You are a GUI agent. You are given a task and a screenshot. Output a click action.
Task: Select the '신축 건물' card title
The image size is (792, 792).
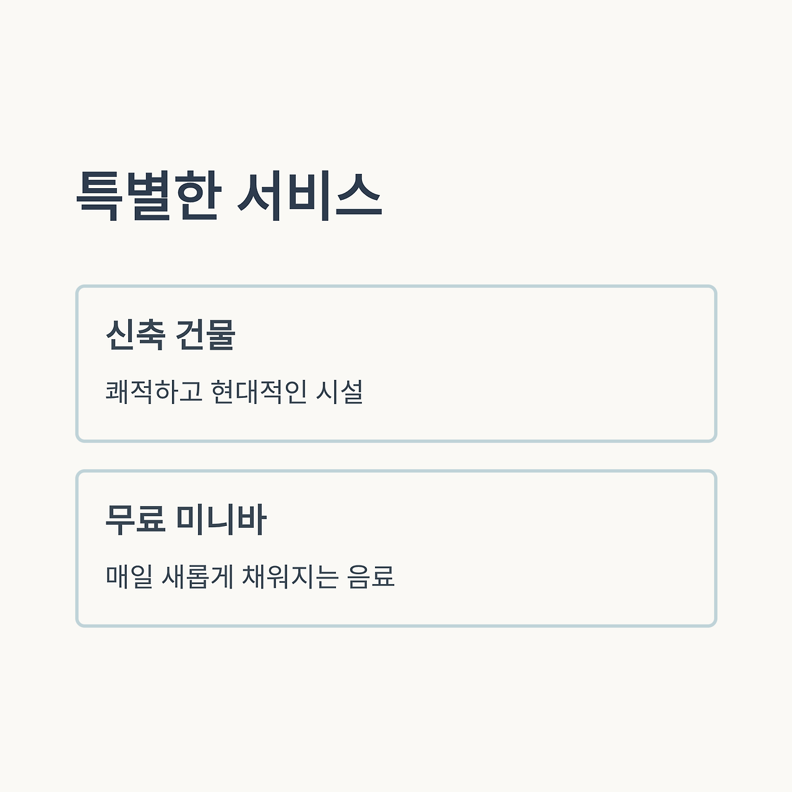tap(171, 335)
